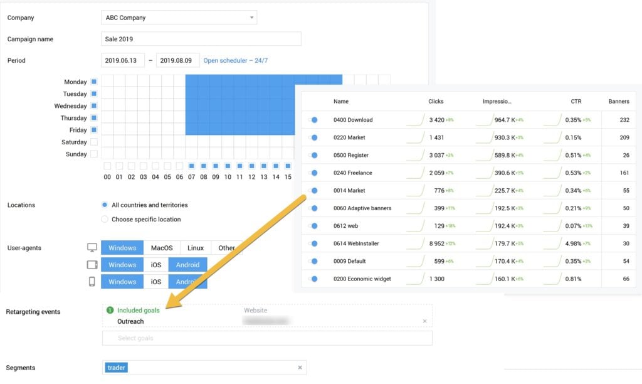Set the end date 2019.08.09 field
Screen dimensions: 642x384
point(177,60)
